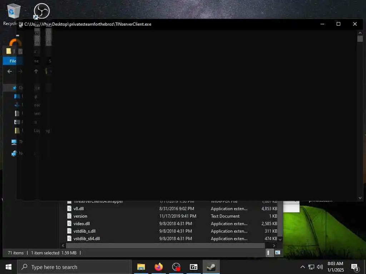Select the Documents icon in Explorer sidebar
Screen dimensions: 366x274
[17, 113]
